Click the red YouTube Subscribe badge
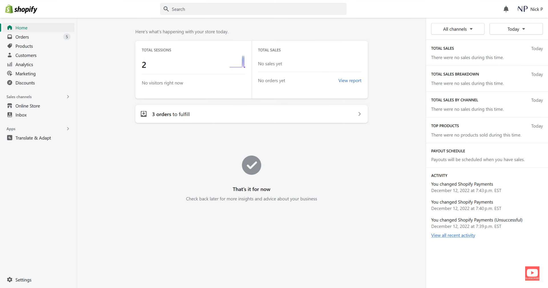 point(532,273)
